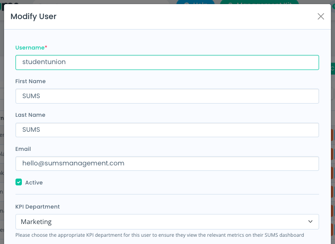Open the KPI Department dropdown showing Marketing
The height and width of the screenshot is (244, 335).
point(167,222)
